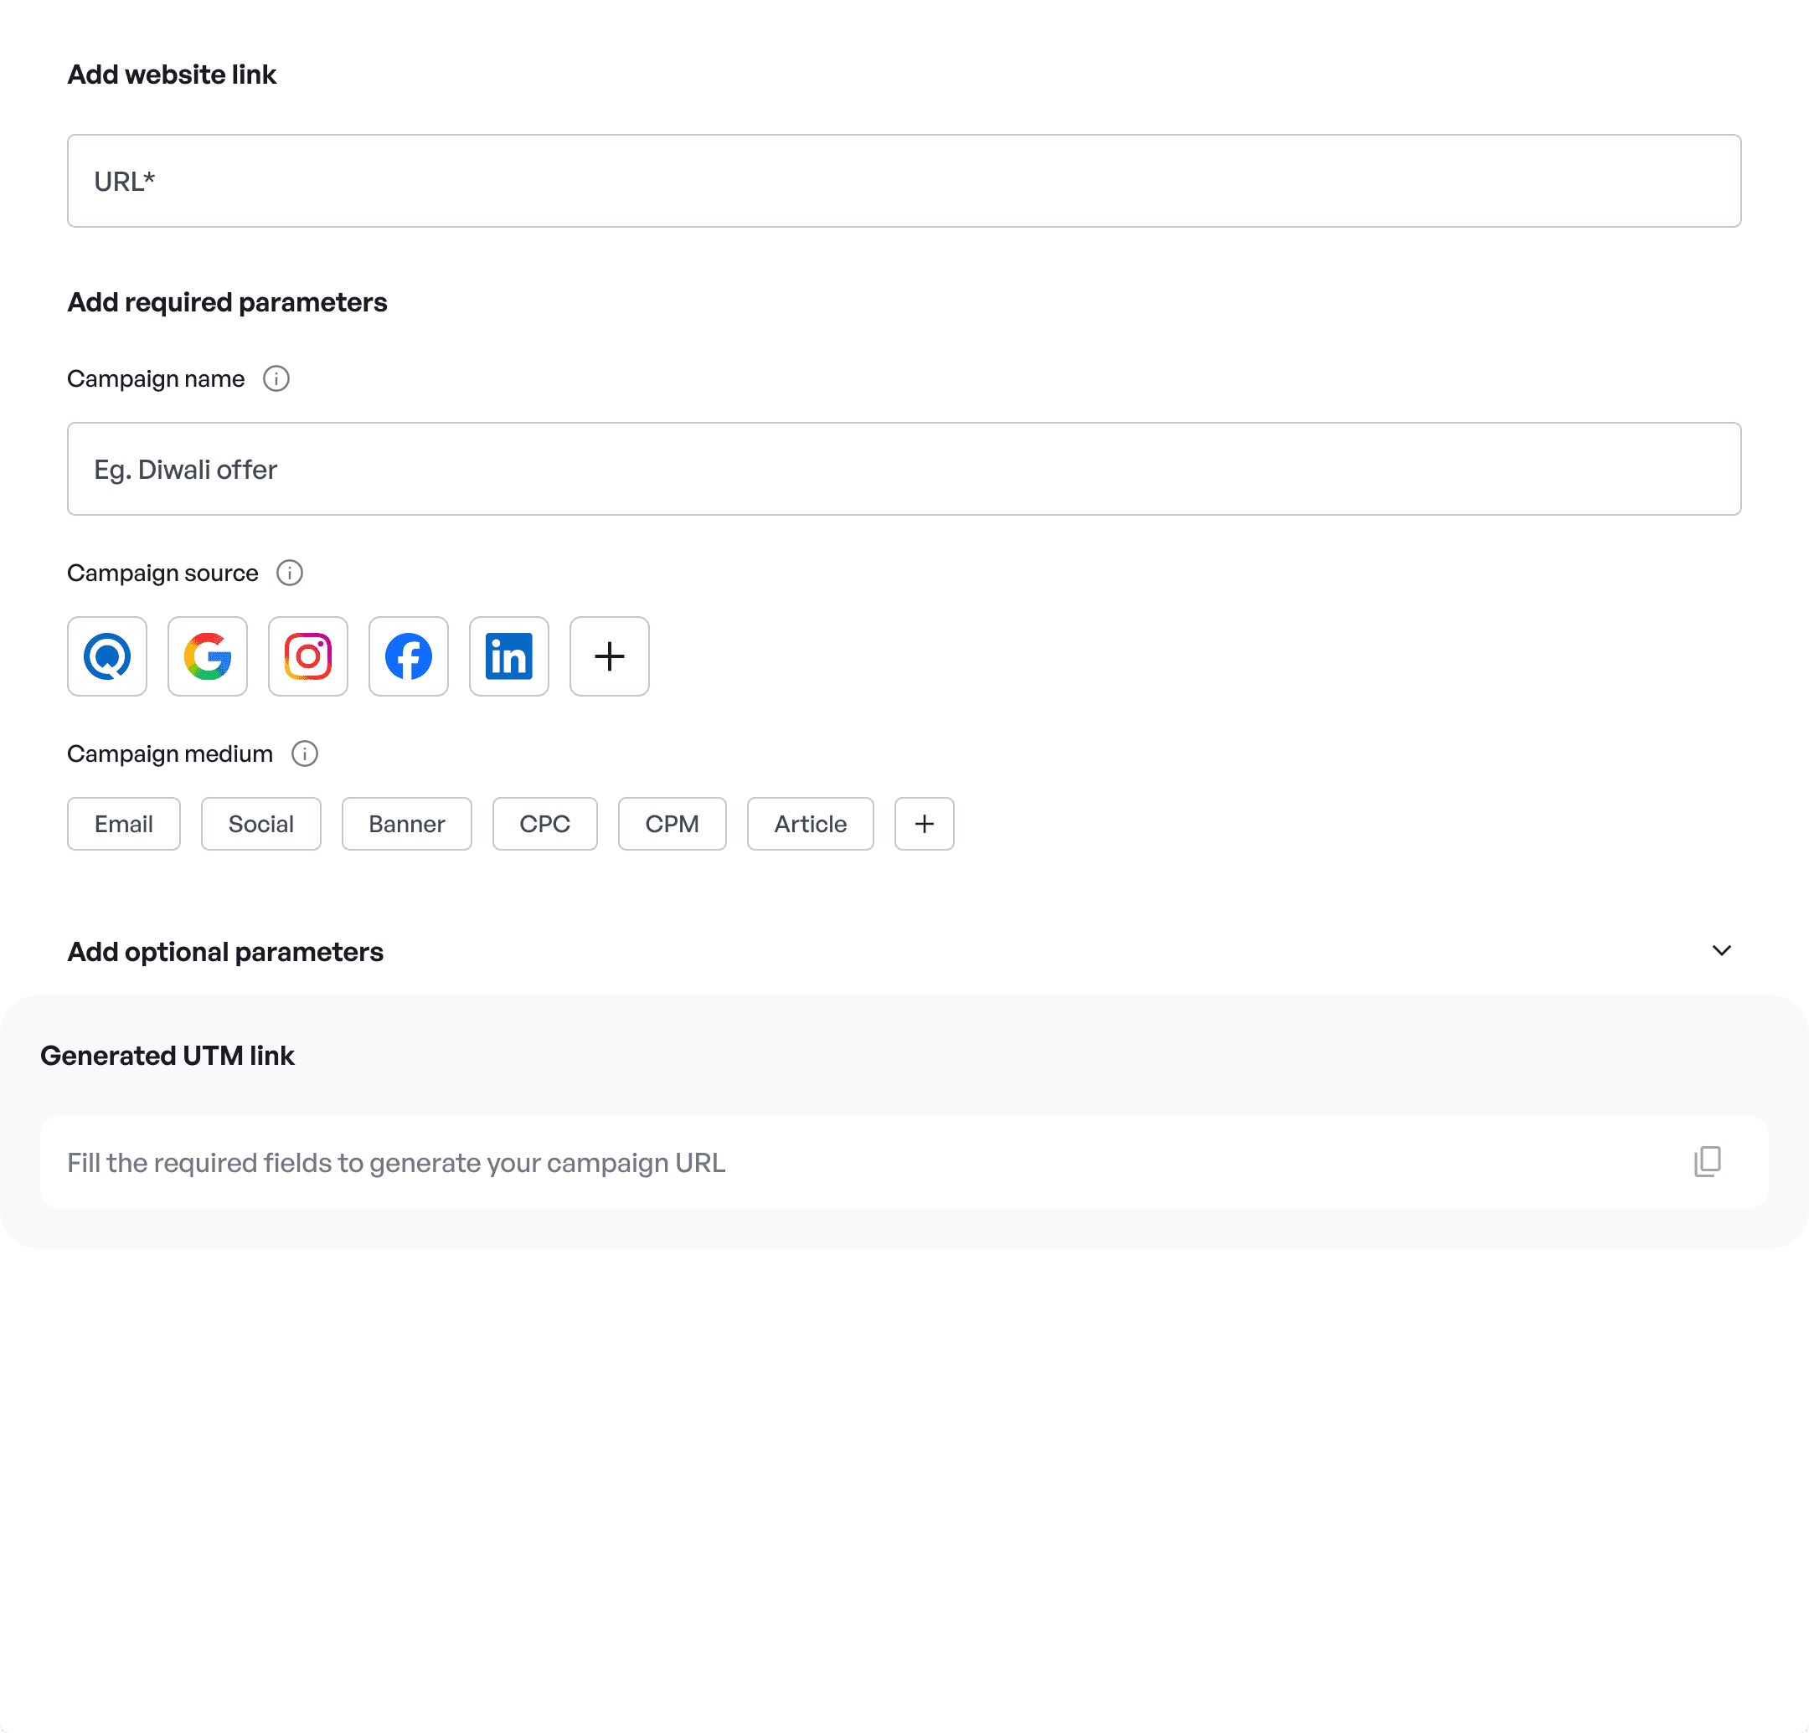Select the Email medium chip

(x=124, y=824)
